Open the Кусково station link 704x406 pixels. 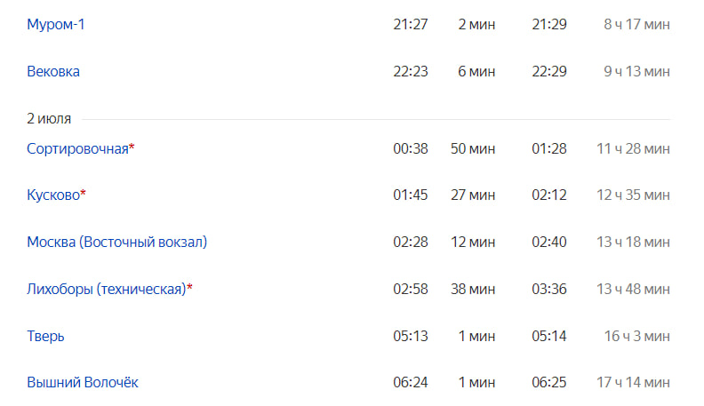53,195
